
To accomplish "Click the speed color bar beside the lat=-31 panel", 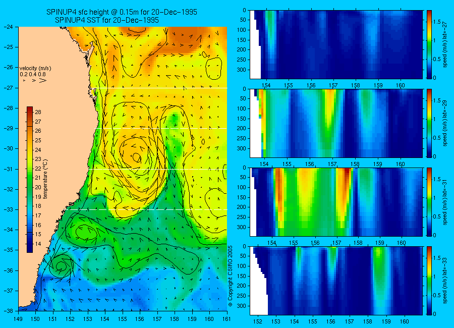I will point(429,202).
